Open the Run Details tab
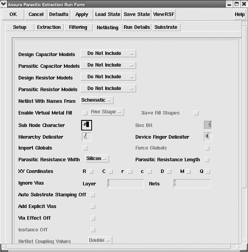Screen dimensions: 248x252 pos(137,27)
